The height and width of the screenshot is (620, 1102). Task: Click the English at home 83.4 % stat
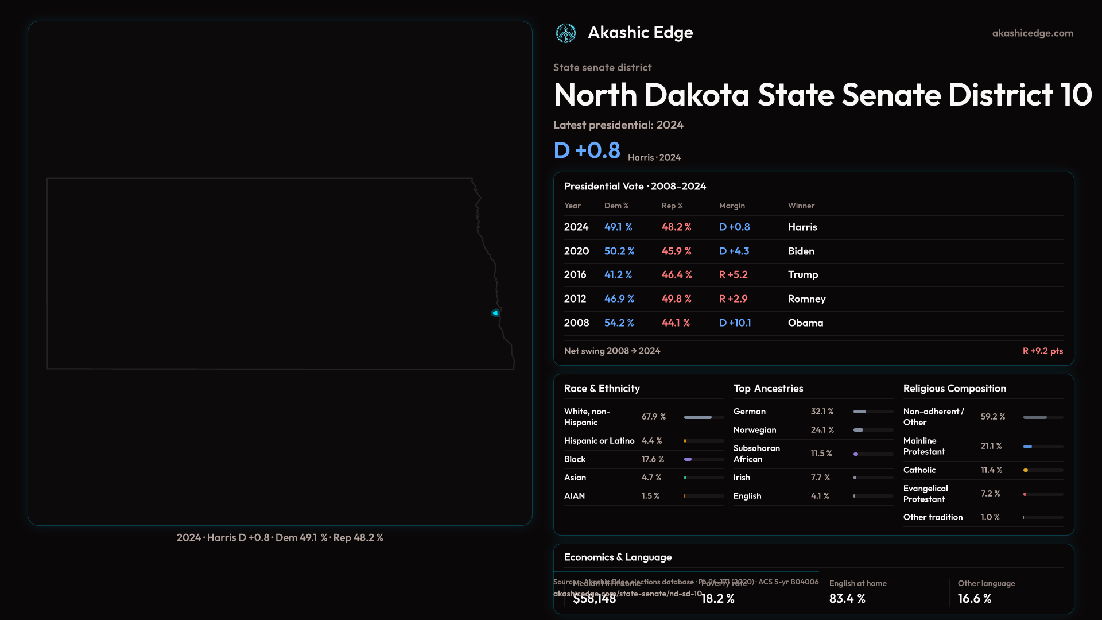847,598
